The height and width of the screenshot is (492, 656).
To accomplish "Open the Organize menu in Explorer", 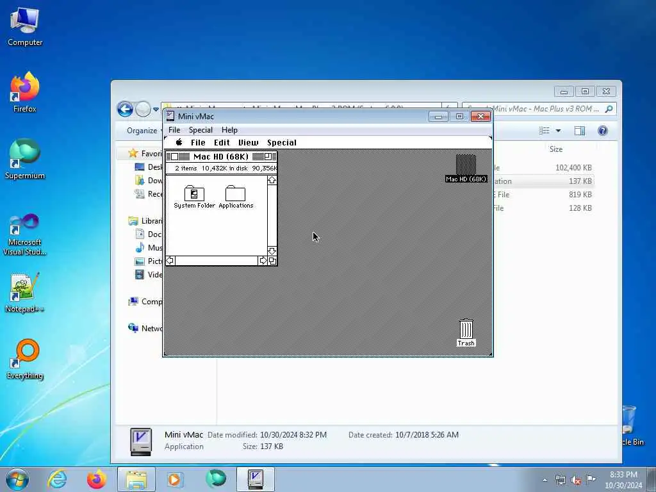I will pos(142,131).
